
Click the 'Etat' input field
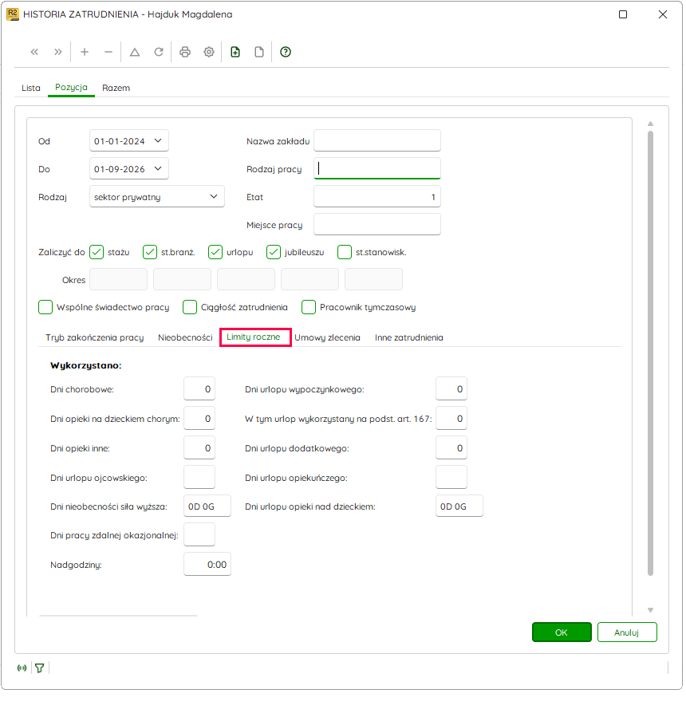pos(377,197)
